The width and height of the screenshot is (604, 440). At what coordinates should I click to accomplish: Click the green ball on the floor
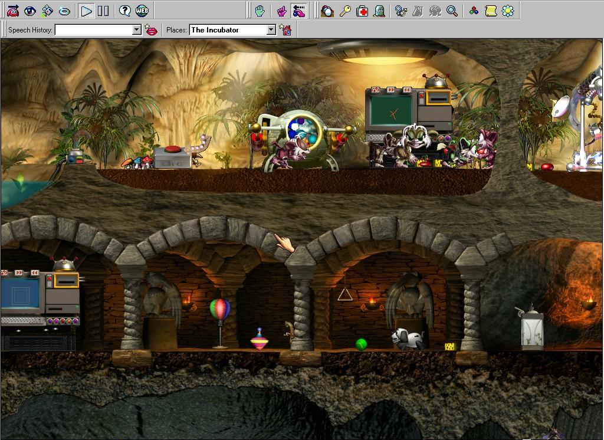[x=361, y=344]
